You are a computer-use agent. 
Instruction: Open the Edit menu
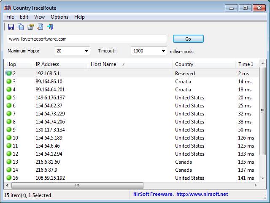coord(24,17)
